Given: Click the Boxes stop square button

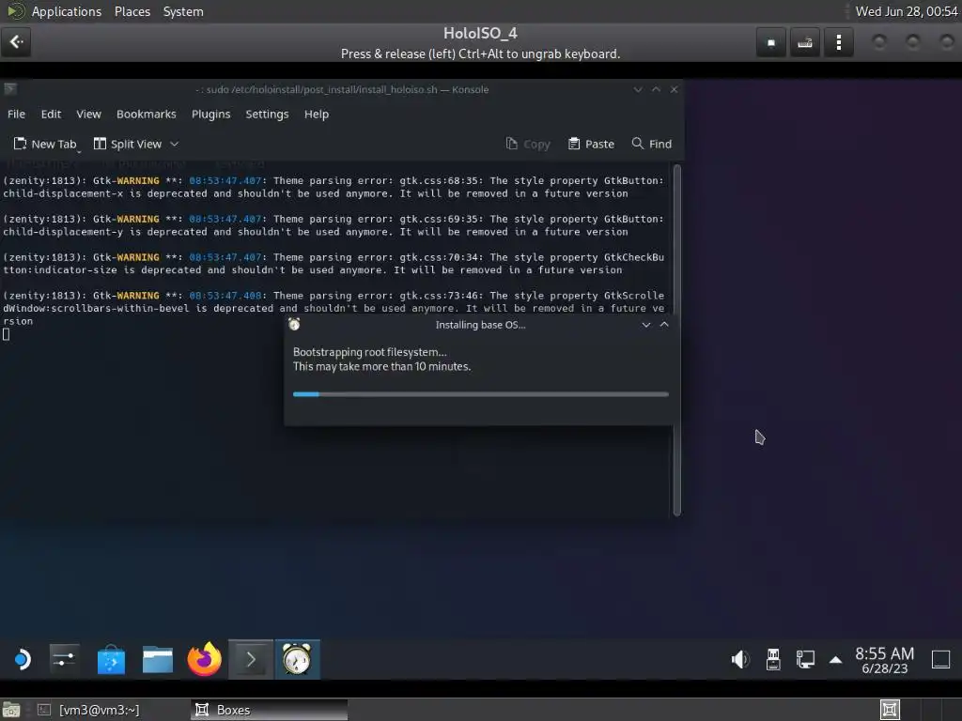Looking at the screenshot, I should (771, 42).
